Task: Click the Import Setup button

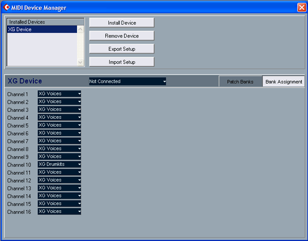Action: point(122,62)
